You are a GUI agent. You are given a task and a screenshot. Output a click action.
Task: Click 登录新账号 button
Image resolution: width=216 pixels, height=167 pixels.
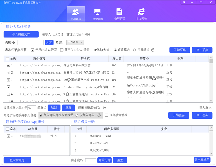(17, 160)
